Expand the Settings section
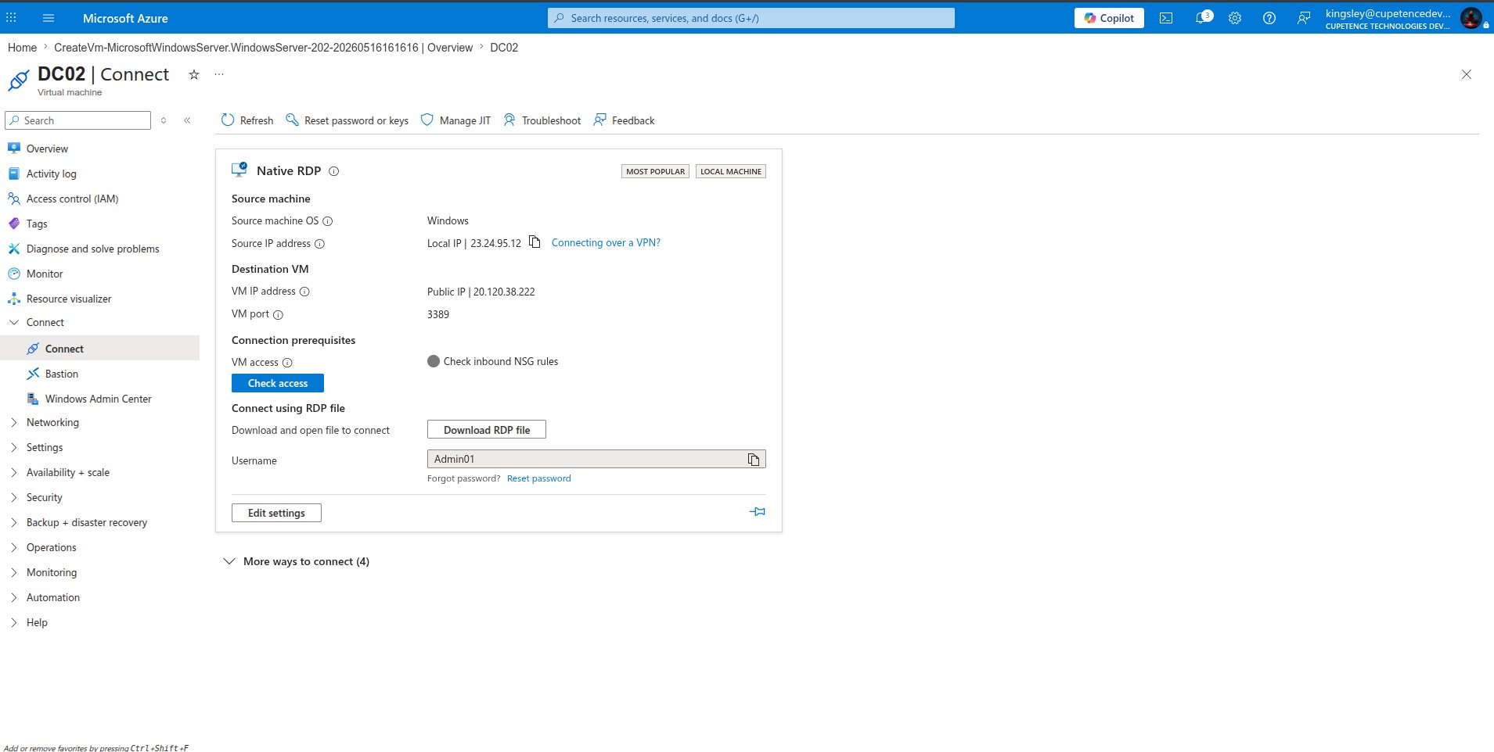Screen dimensions: 1494x752 14,447
